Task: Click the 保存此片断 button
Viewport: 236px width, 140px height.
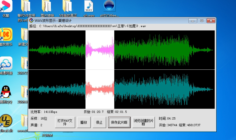Action: (x=119, y=122)
